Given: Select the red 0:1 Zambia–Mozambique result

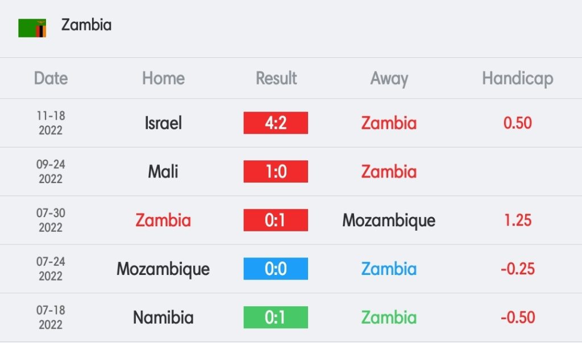Looking at the screenshot, I should point(276,220).
